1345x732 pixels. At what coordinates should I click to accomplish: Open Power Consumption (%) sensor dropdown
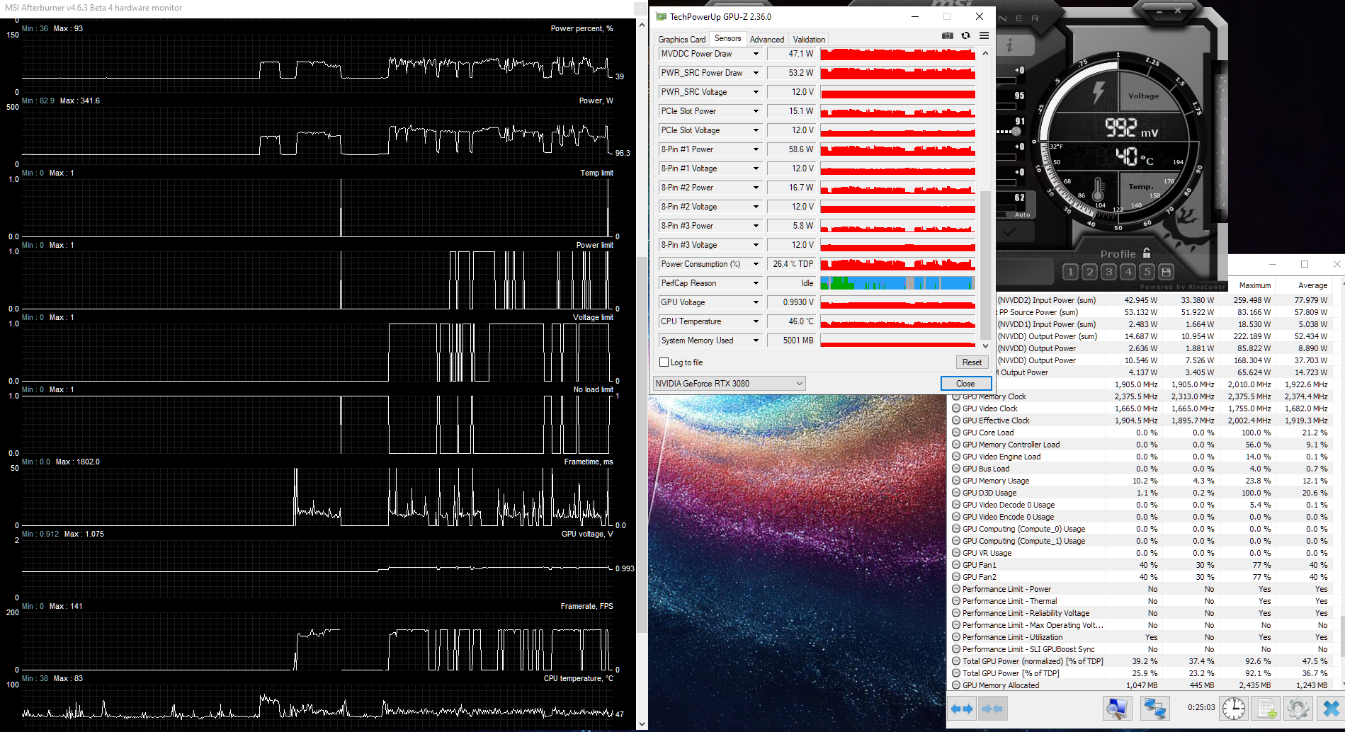(x=756, y=264)
